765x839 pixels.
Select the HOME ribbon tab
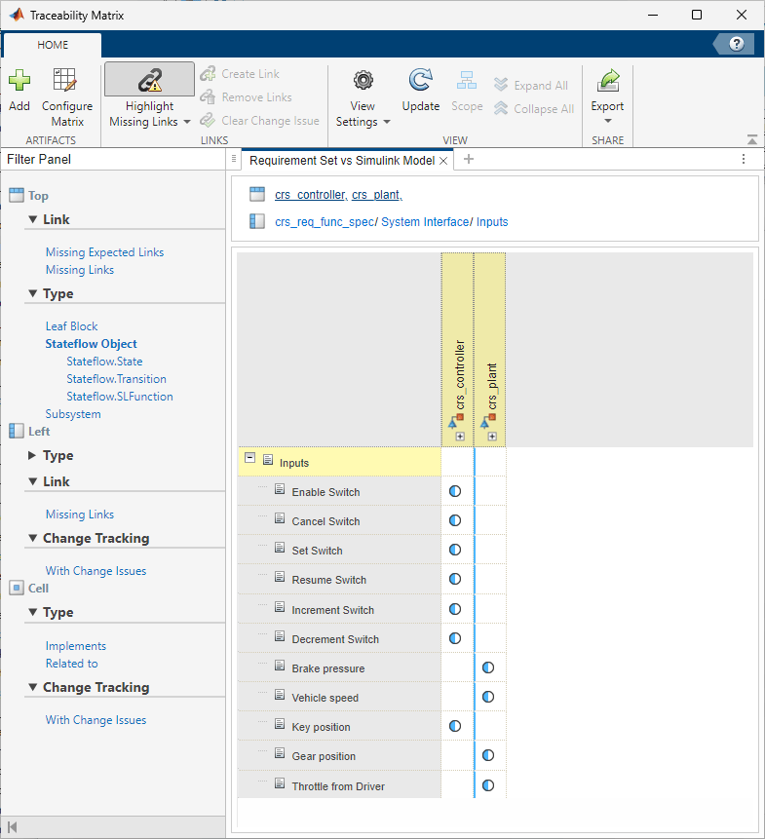tap(53, 45)
